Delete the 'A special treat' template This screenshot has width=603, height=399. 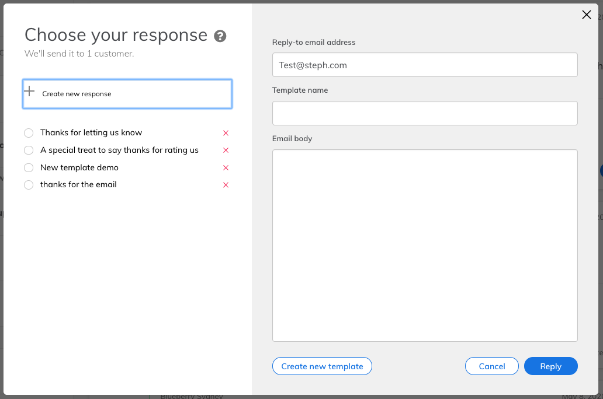click(226, 150)
